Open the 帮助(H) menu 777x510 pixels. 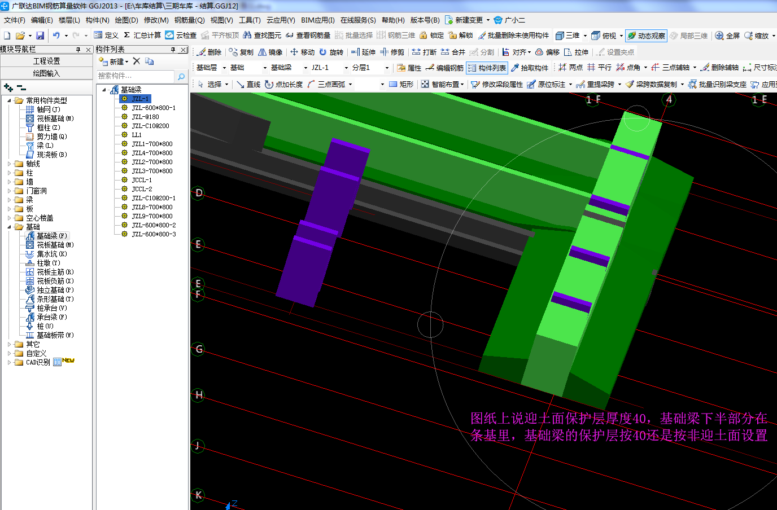coord(393,20)
